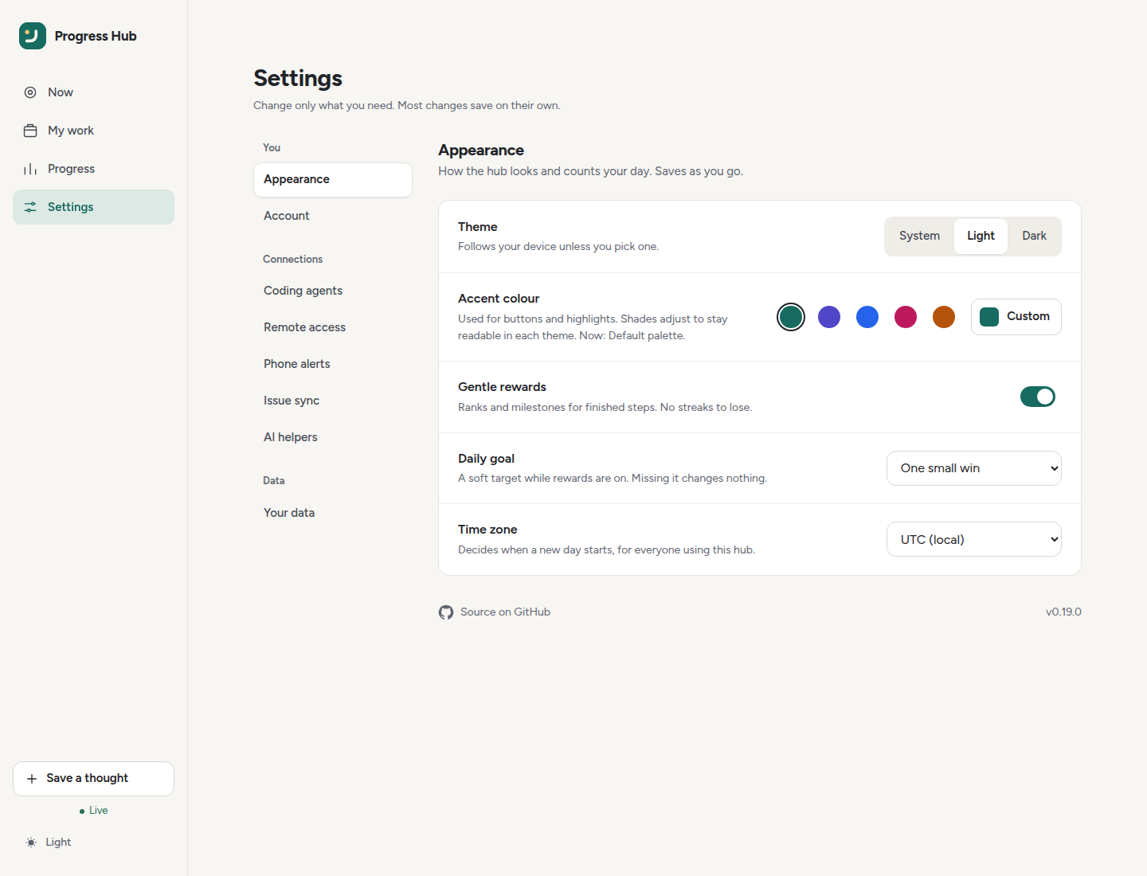The image size is (1147, 876).
Task: Navigate to the Progress page
Action: click(x=93, y=169)
